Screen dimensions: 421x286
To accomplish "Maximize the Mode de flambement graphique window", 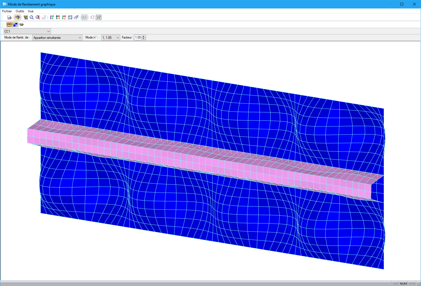I will (402, 4).
